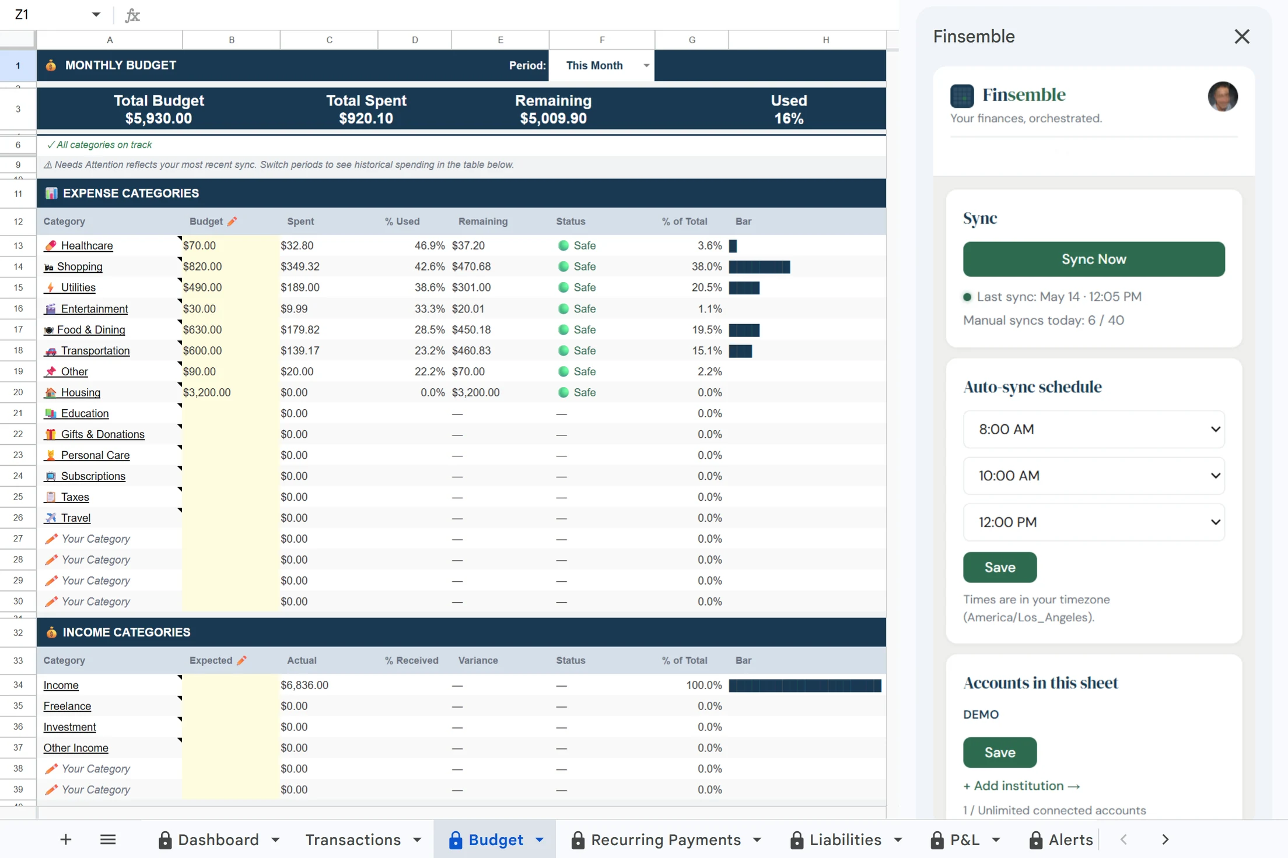Switch to the P&L sheet tab
Image resolution: width=1288 pixels, height=858 pixels.
[x=965, y=840]
